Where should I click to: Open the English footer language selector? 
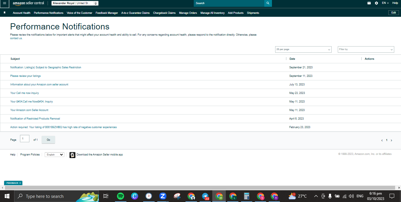coord(54,155)
